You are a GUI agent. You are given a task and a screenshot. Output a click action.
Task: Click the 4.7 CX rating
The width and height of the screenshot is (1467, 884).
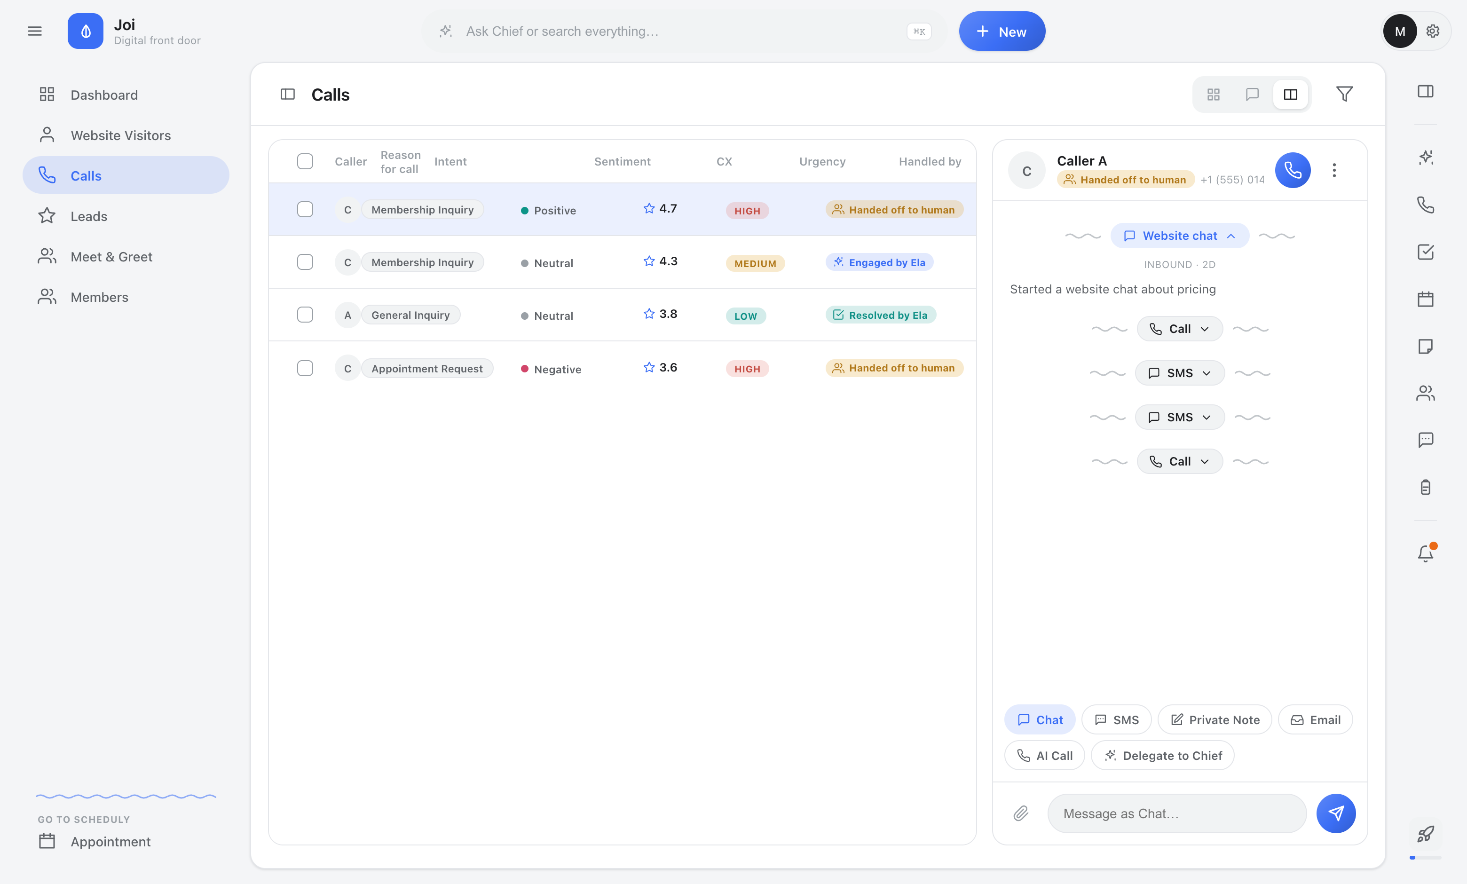660,208
